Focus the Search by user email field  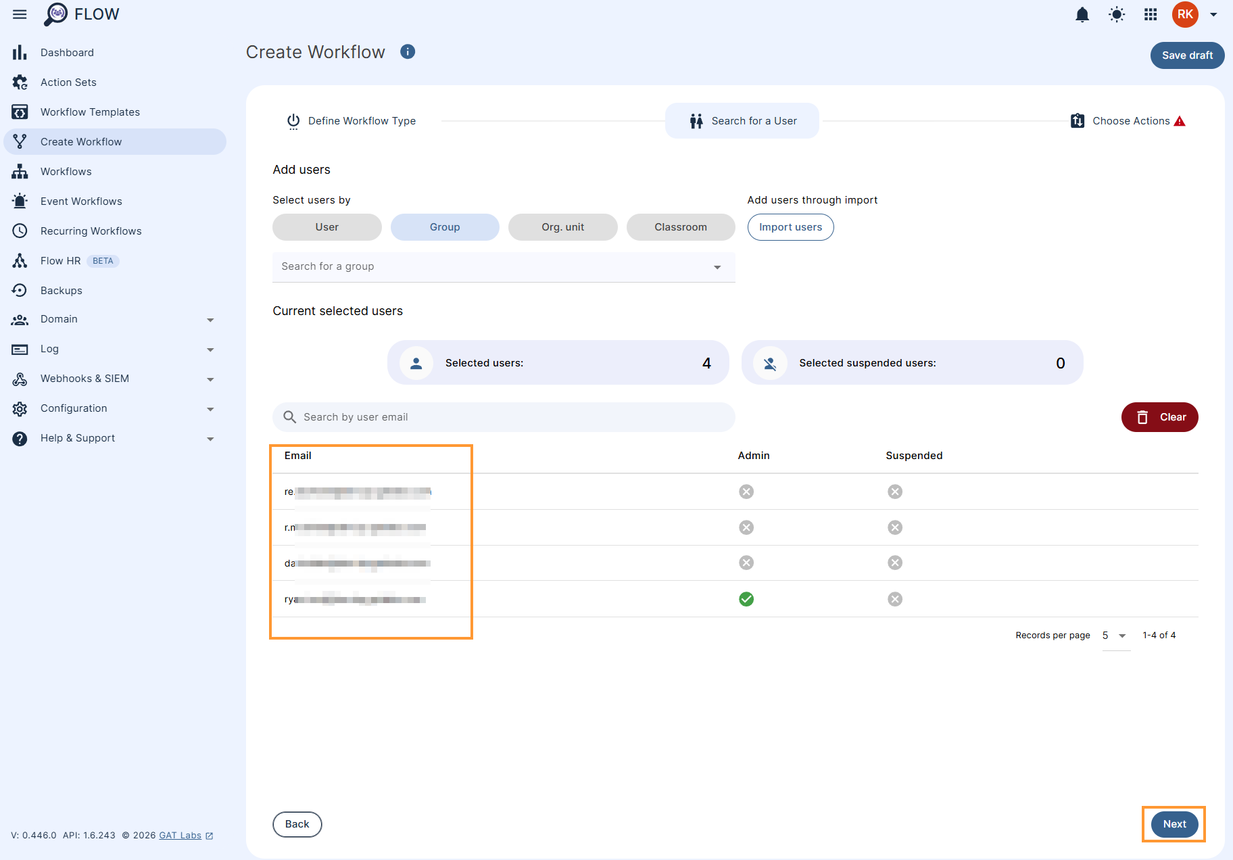[504, 417]
